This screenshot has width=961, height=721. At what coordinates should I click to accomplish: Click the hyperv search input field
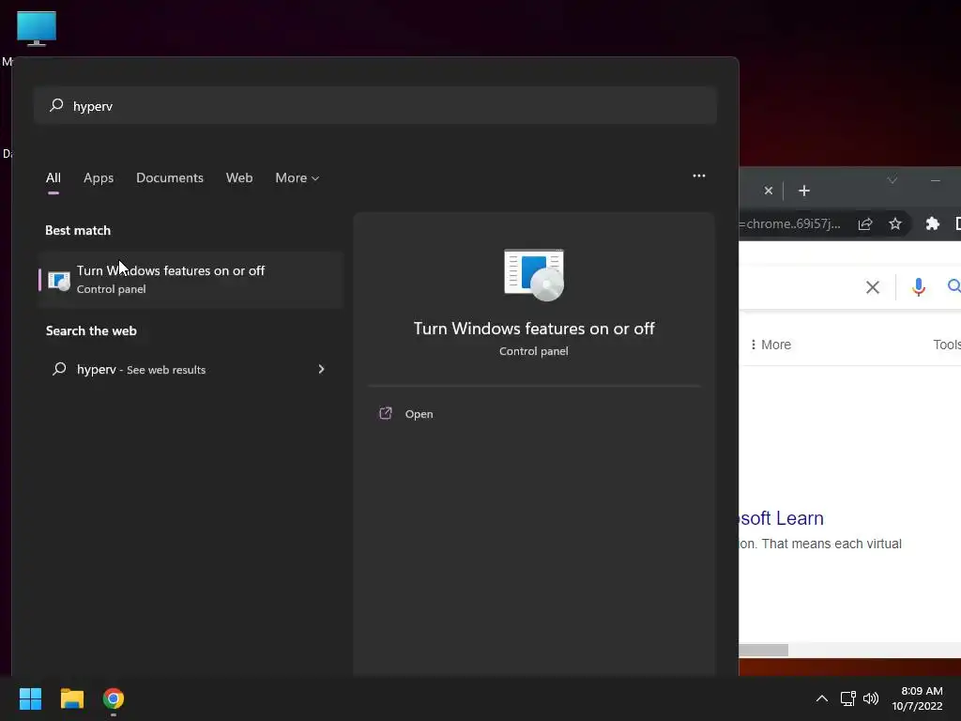[x=375, y=105]
